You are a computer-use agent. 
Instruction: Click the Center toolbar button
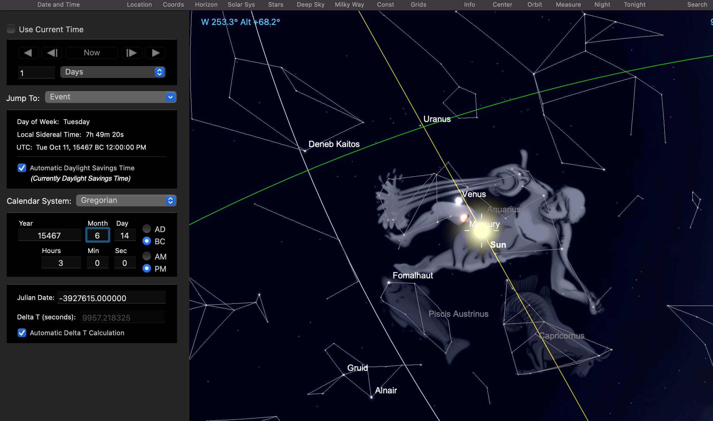502,5
